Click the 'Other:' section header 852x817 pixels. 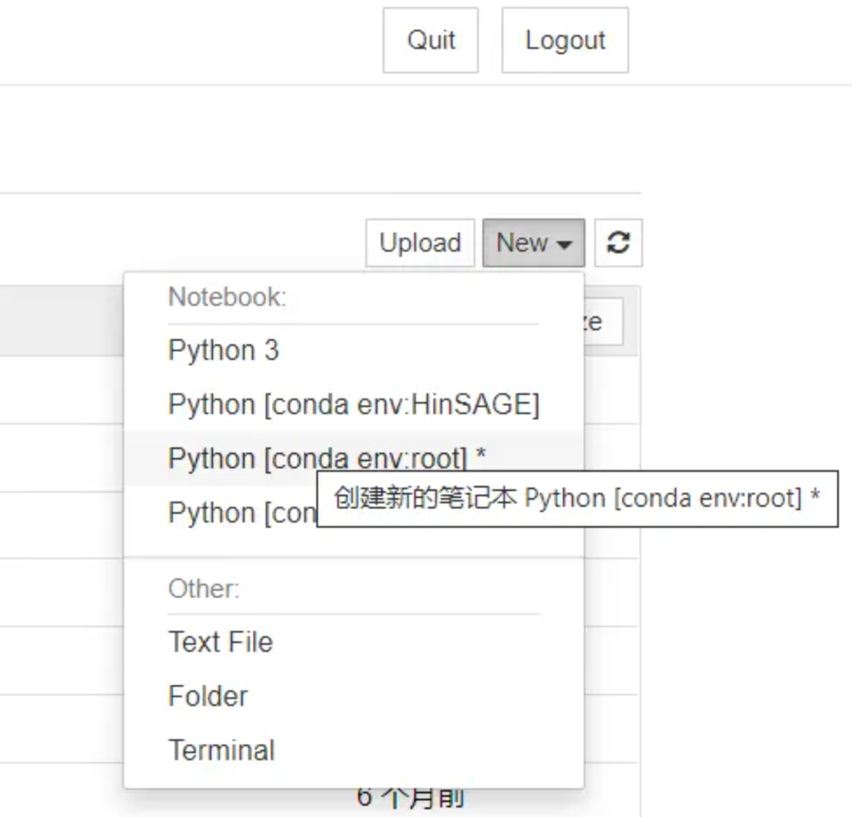pyautogui.click(x=204, y=588)
